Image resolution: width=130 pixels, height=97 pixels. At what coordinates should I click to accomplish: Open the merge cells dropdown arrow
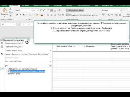[x=99, y=15]
